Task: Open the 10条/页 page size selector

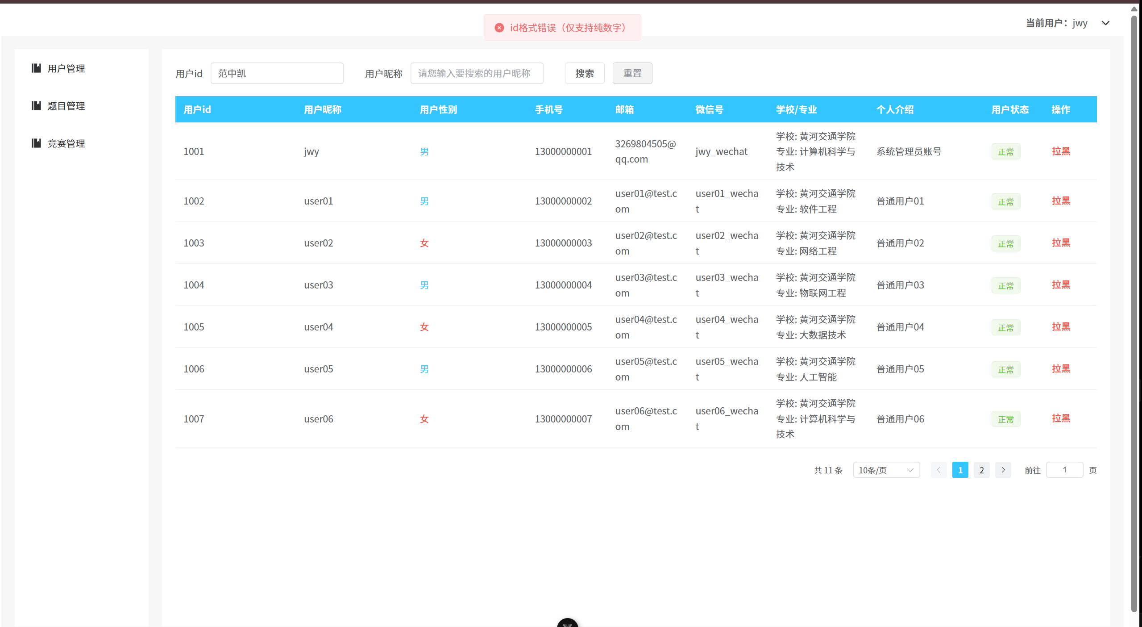Action: [x=886, y=470]
